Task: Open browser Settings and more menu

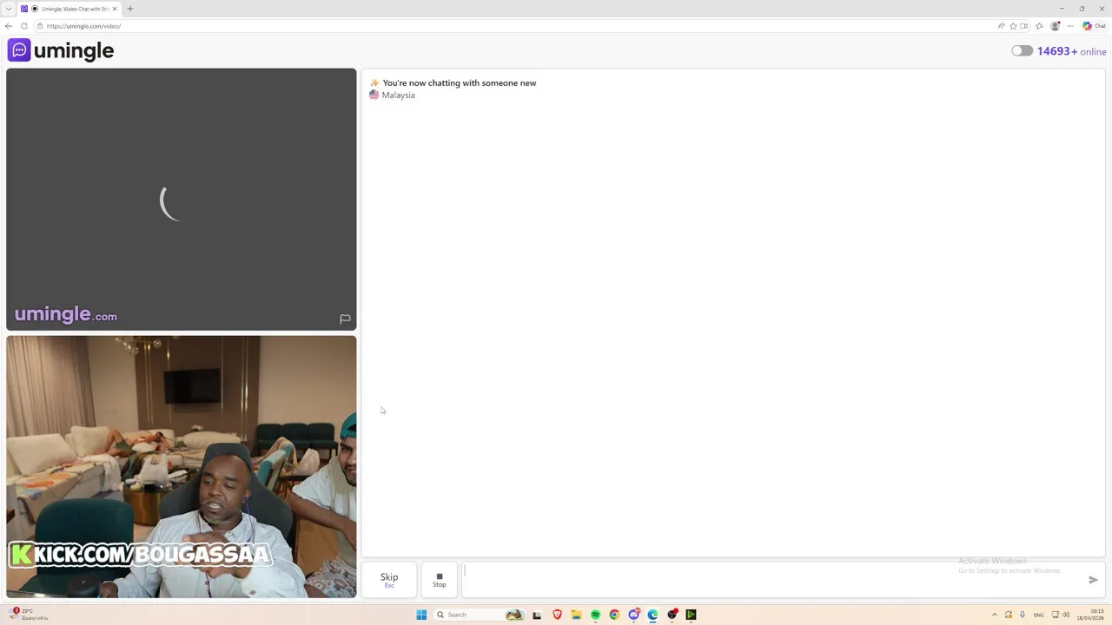Action: tap(1070, 26)
